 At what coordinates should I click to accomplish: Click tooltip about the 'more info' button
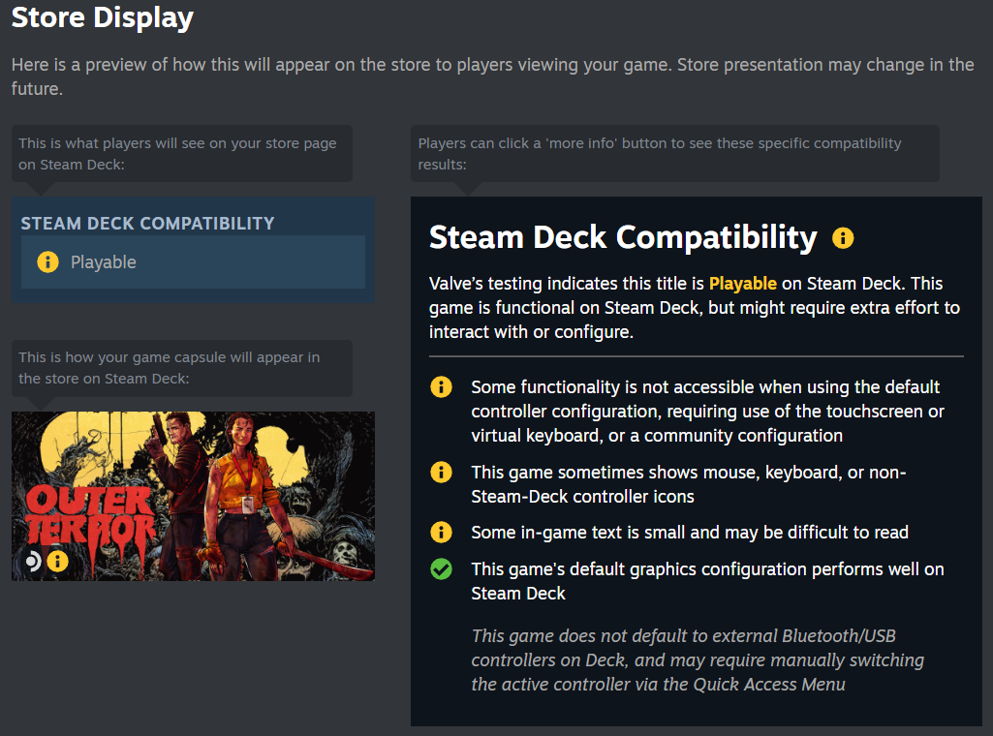675,154
